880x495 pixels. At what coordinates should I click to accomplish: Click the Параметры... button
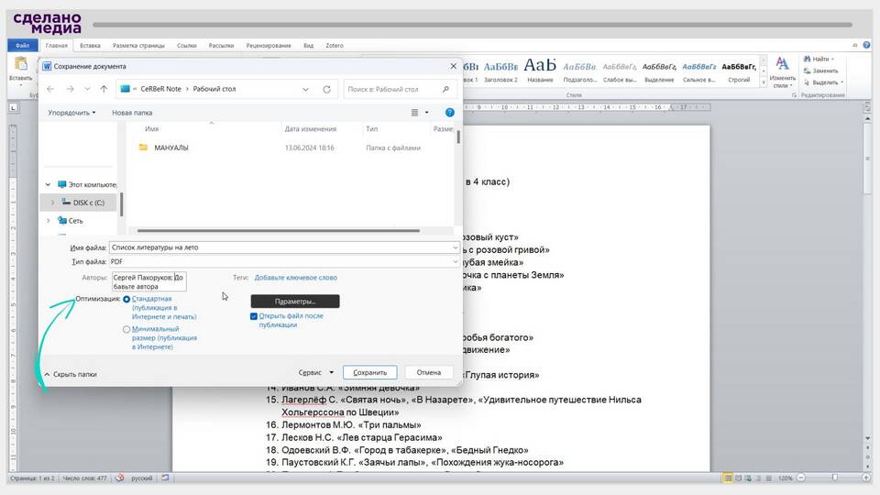pyautogui.click(x=294, y=301)
